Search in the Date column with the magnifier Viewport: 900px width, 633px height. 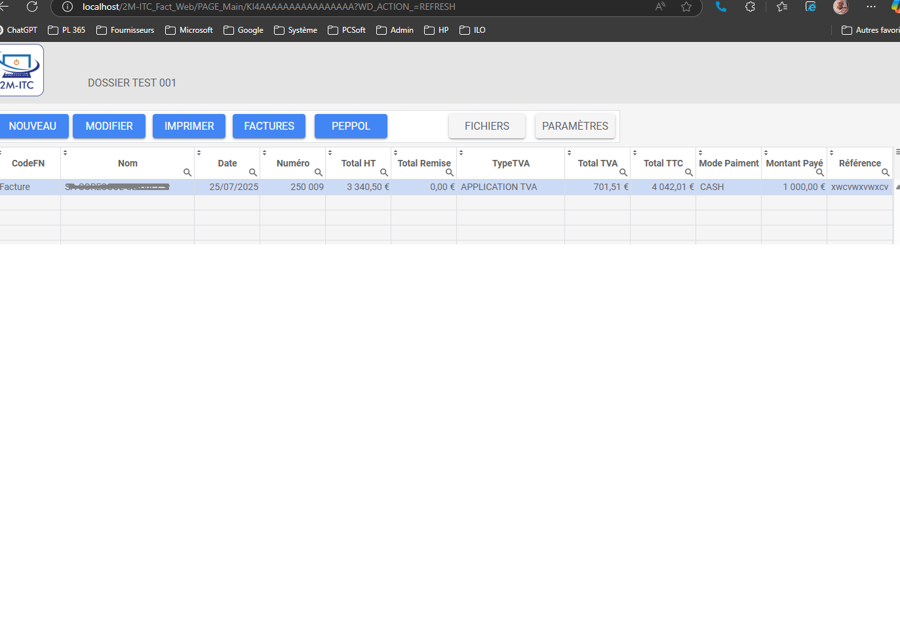pyautogui.click(x=253, y=172)
